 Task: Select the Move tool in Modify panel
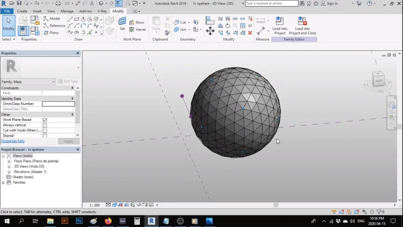(210, 31)
